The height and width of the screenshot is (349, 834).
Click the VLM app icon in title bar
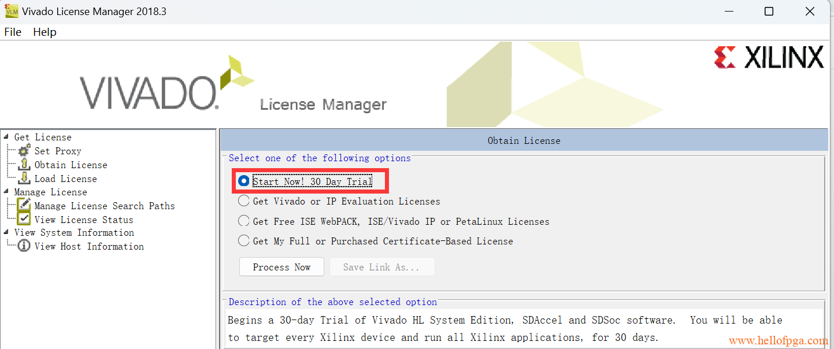(x=11, y=11)
